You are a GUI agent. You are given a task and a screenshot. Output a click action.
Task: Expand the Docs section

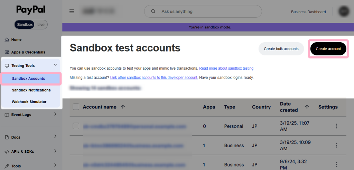coord(55,137)
